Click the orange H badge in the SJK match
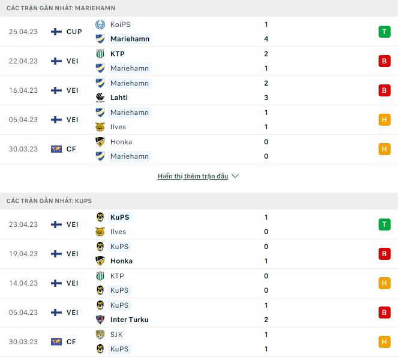Viewport: 399px width, 358px height. pos(384,342)
